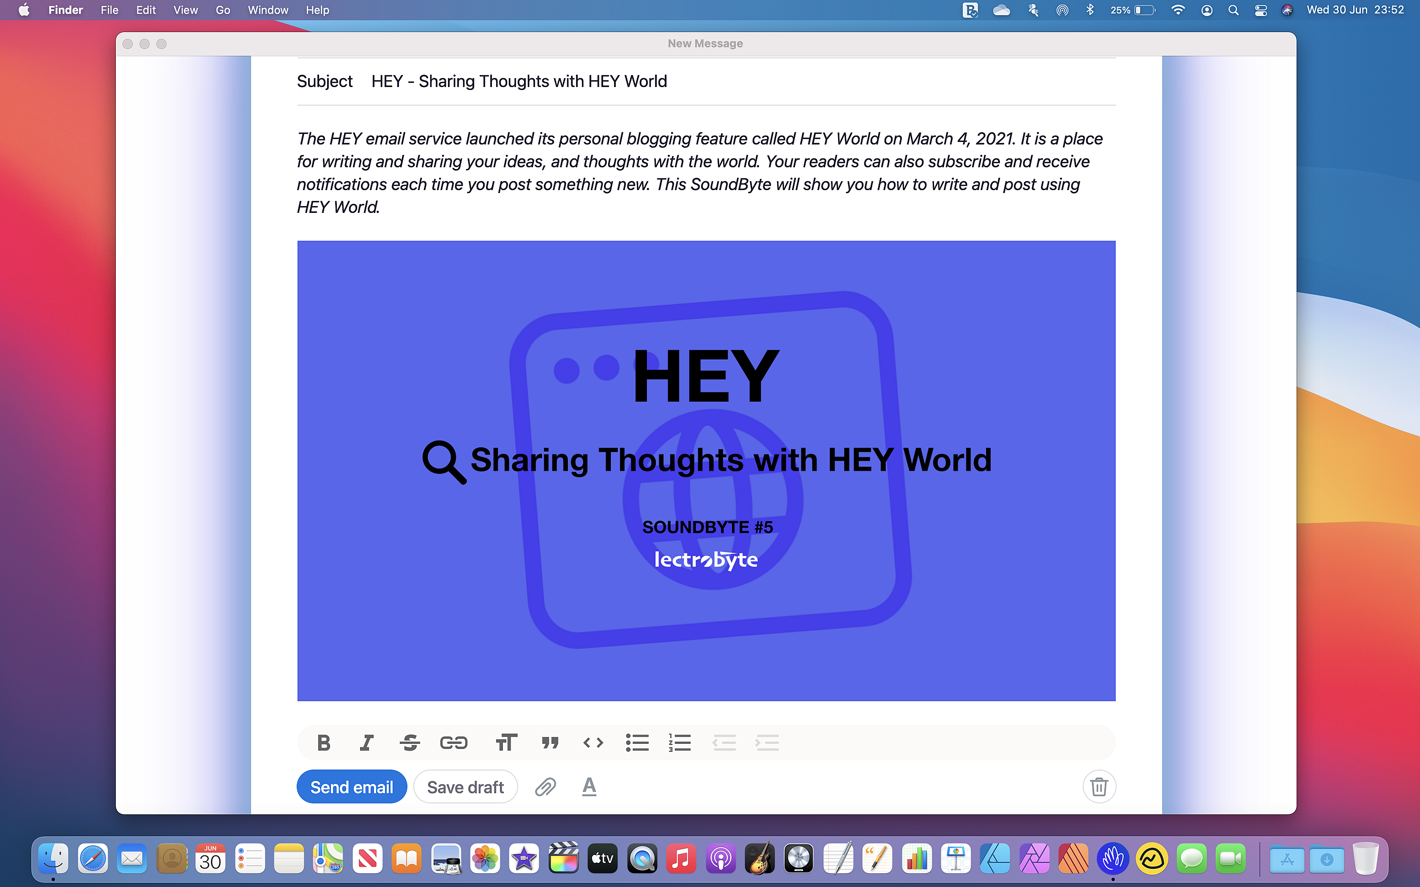Attach a file with the paperclip
The image size is (1420, 887).
pos(545,786)
